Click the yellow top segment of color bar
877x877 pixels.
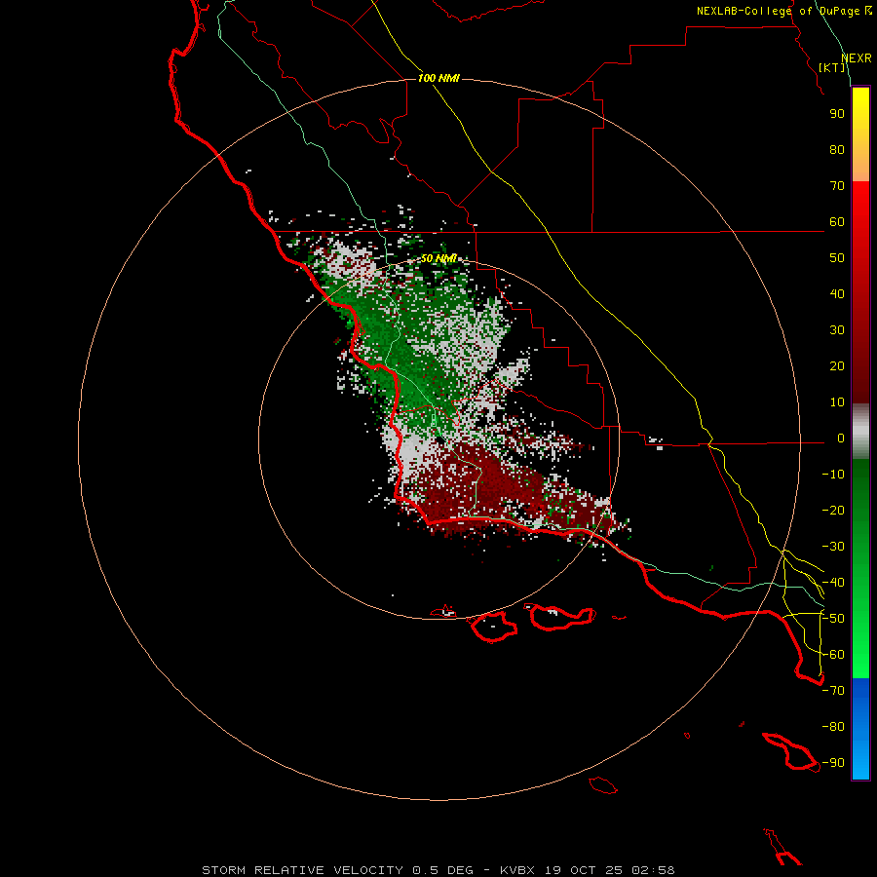click(860, 134)
